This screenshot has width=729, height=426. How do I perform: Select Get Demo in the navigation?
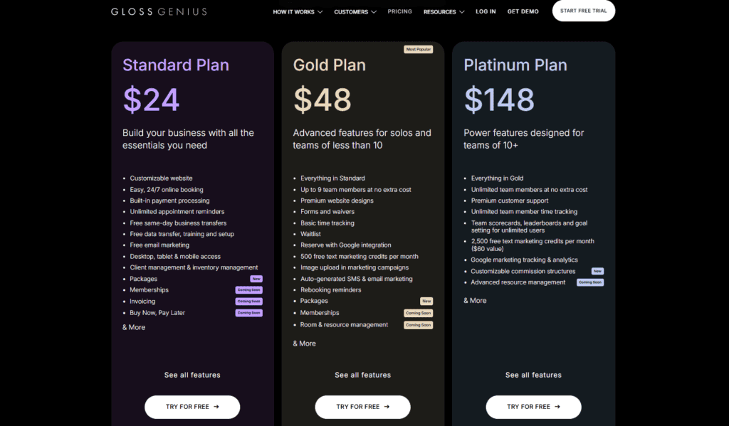point(523,11)
